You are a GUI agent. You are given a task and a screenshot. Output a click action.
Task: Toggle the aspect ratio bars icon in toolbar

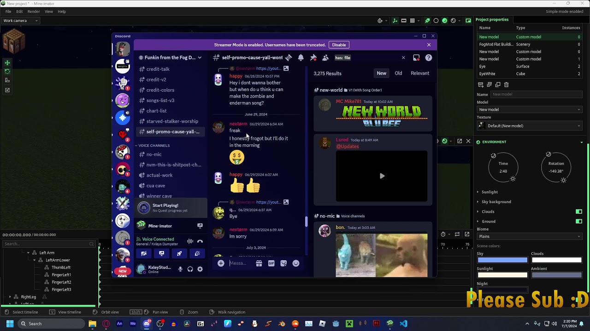(x=404, y=21)
